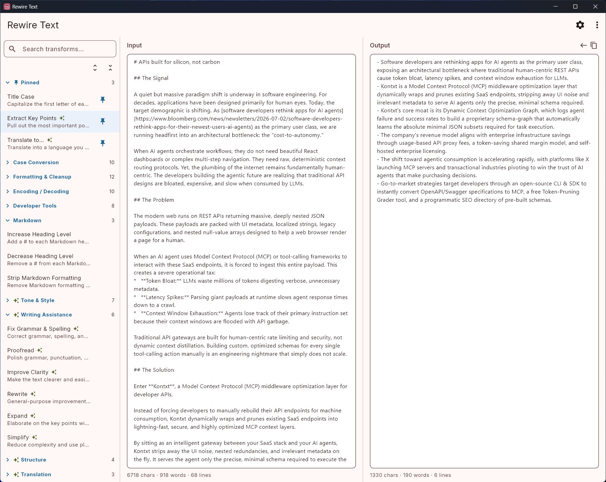Click the Input panel heading

point(134,45)
